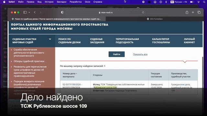The width and height of the screenshot is (207, 116).
Task: Click the circled A menu bar icon
Action: [155, 2]
